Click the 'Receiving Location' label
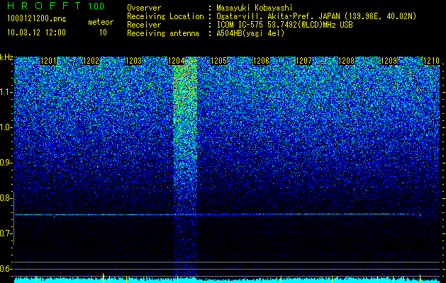Viewport: 446px width, 283px height. 165,16
